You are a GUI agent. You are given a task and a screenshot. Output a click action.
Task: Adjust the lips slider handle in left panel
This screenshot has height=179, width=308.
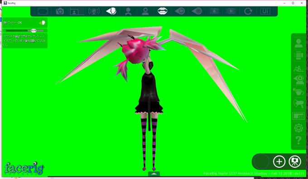click(34, 30)
